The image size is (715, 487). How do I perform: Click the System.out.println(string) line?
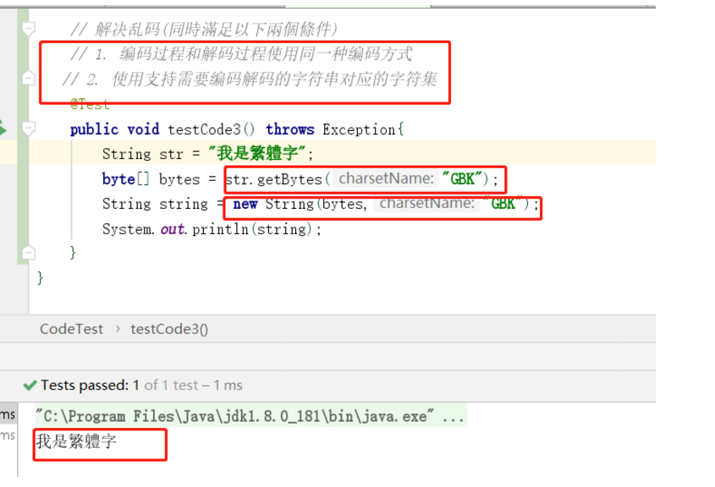pyautogui.click(x=212, y=228)
